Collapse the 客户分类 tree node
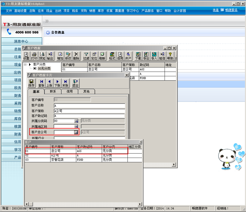This screenshot has width=246, height=212. [x=25, y=64]
